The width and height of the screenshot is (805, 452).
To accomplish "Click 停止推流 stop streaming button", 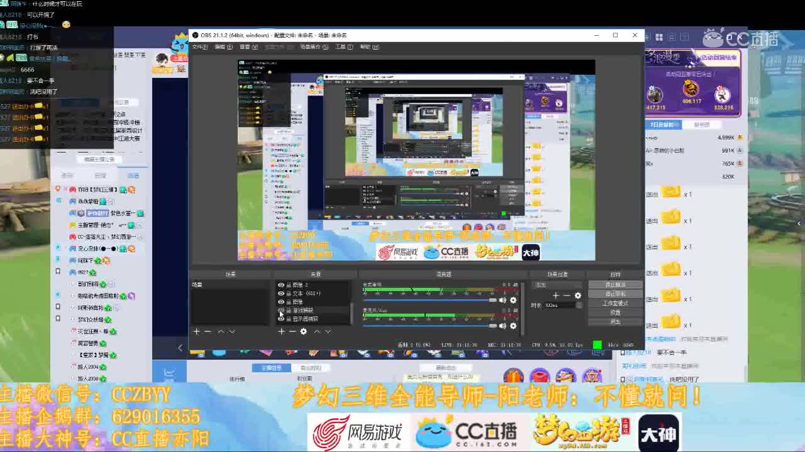I will [615, 285].
